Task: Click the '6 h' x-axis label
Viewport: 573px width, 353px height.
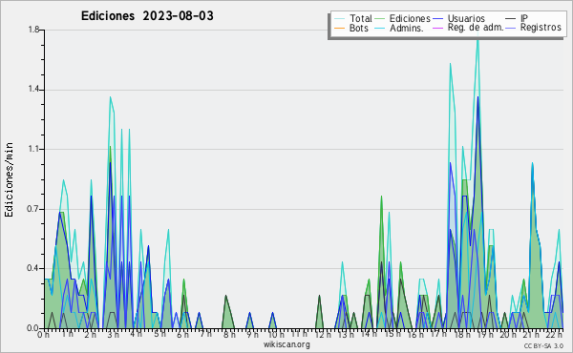Action: tap(182, 334)
